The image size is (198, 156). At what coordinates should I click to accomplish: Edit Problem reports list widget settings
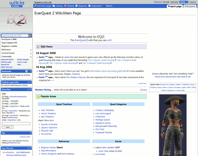[29, 82]
